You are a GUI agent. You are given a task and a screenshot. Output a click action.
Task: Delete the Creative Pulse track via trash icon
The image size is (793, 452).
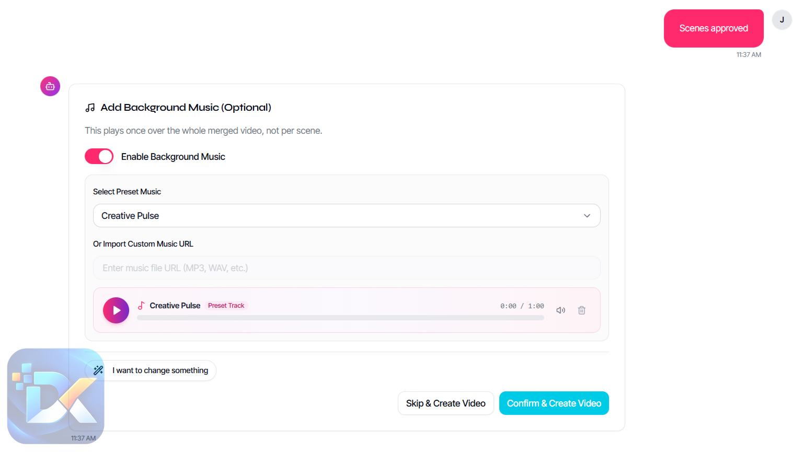tap(582, 310)
